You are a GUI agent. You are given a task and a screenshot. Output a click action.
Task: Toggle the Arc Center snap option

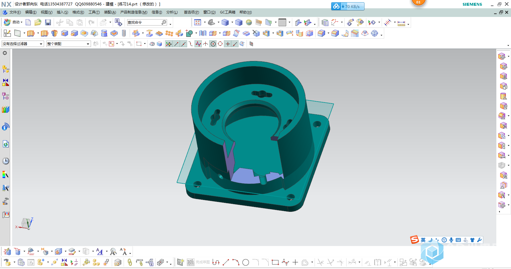tap(213, 44)
